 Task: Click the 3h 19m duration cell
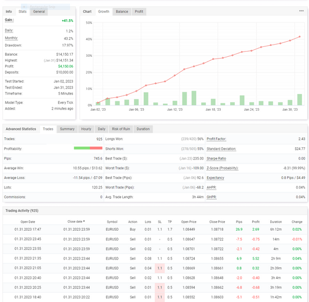tap(276, 288)
